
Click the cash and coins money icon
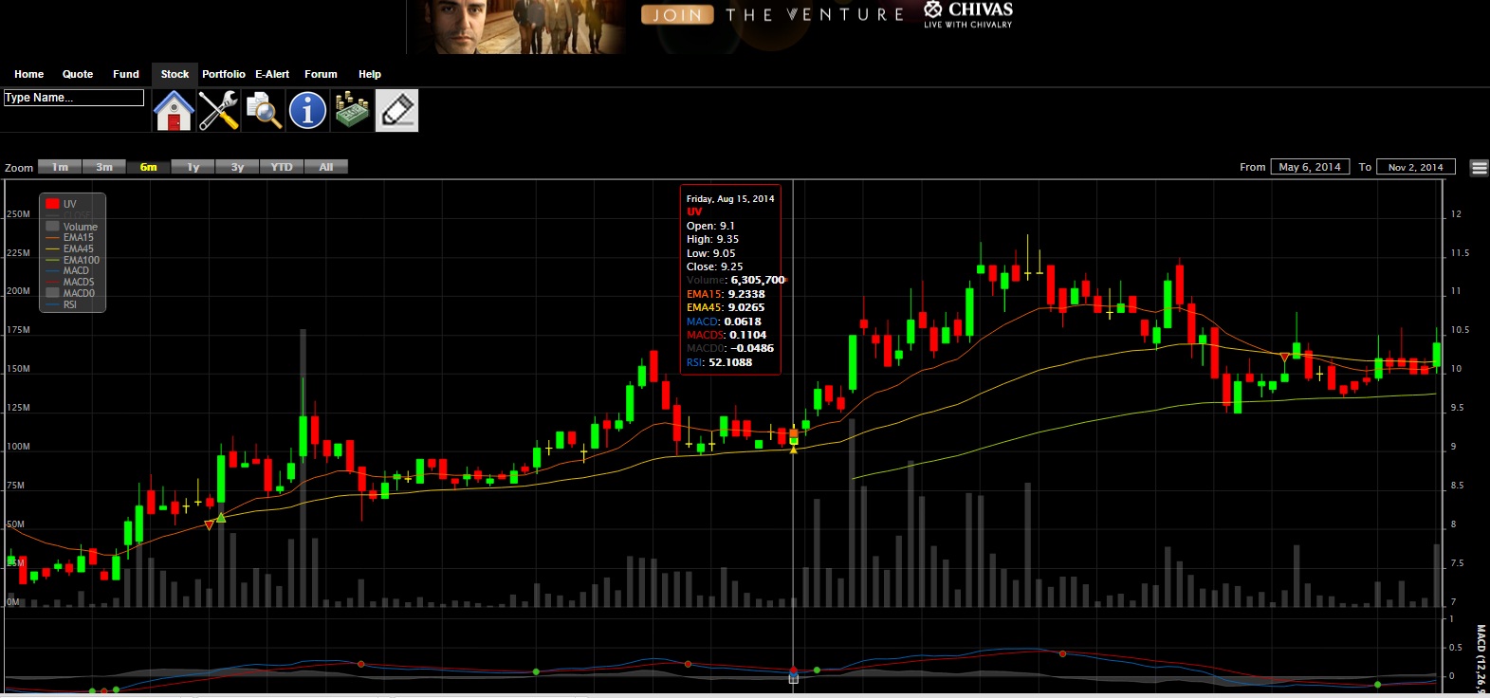(352, 111)
